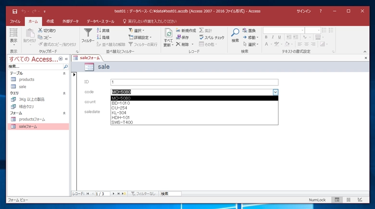
Task: Click Tell me (実行したい作業) box
Action: (x=152, y=21)
